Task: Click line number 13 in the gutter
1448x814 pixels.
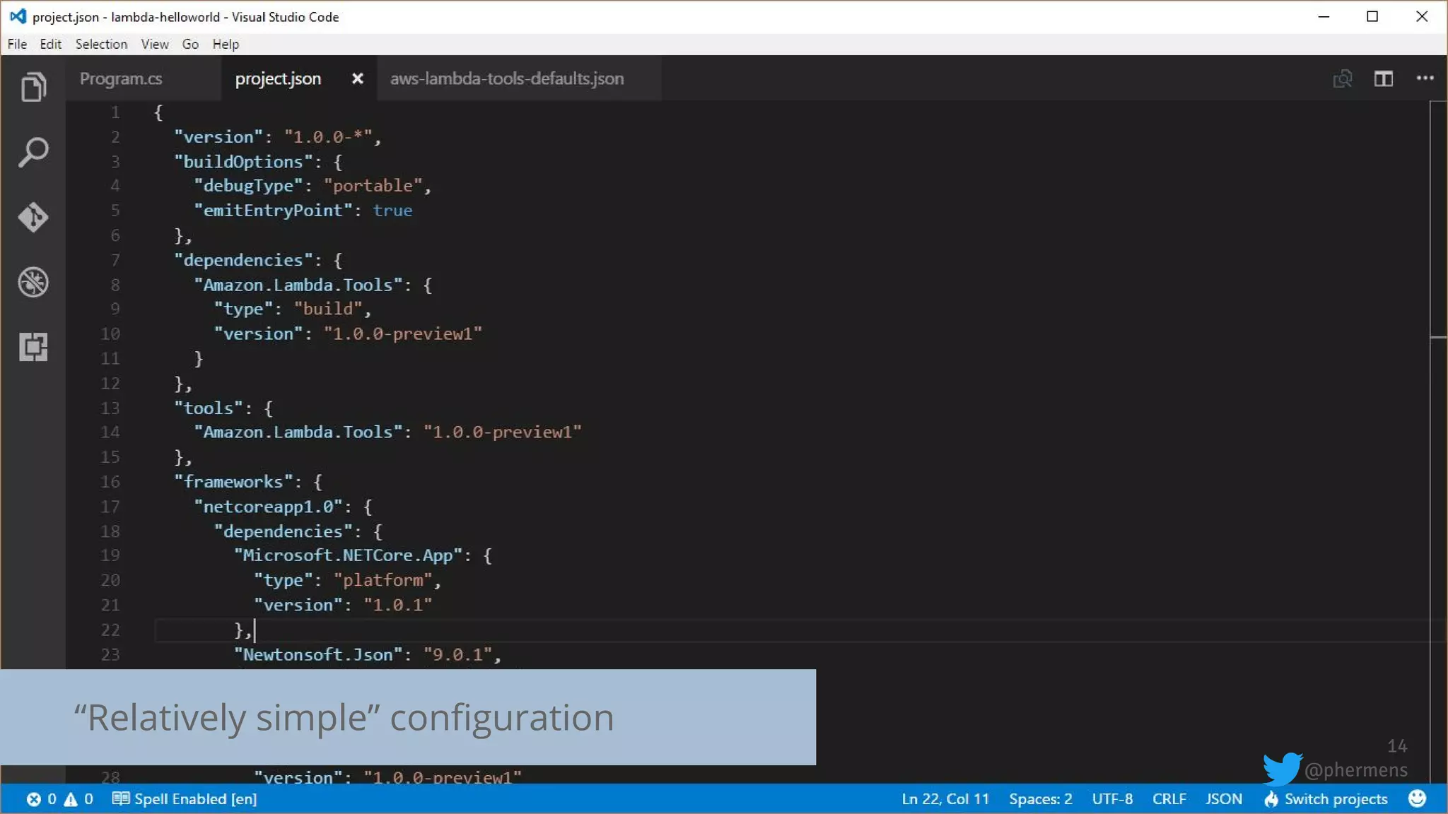Action: 110,408
